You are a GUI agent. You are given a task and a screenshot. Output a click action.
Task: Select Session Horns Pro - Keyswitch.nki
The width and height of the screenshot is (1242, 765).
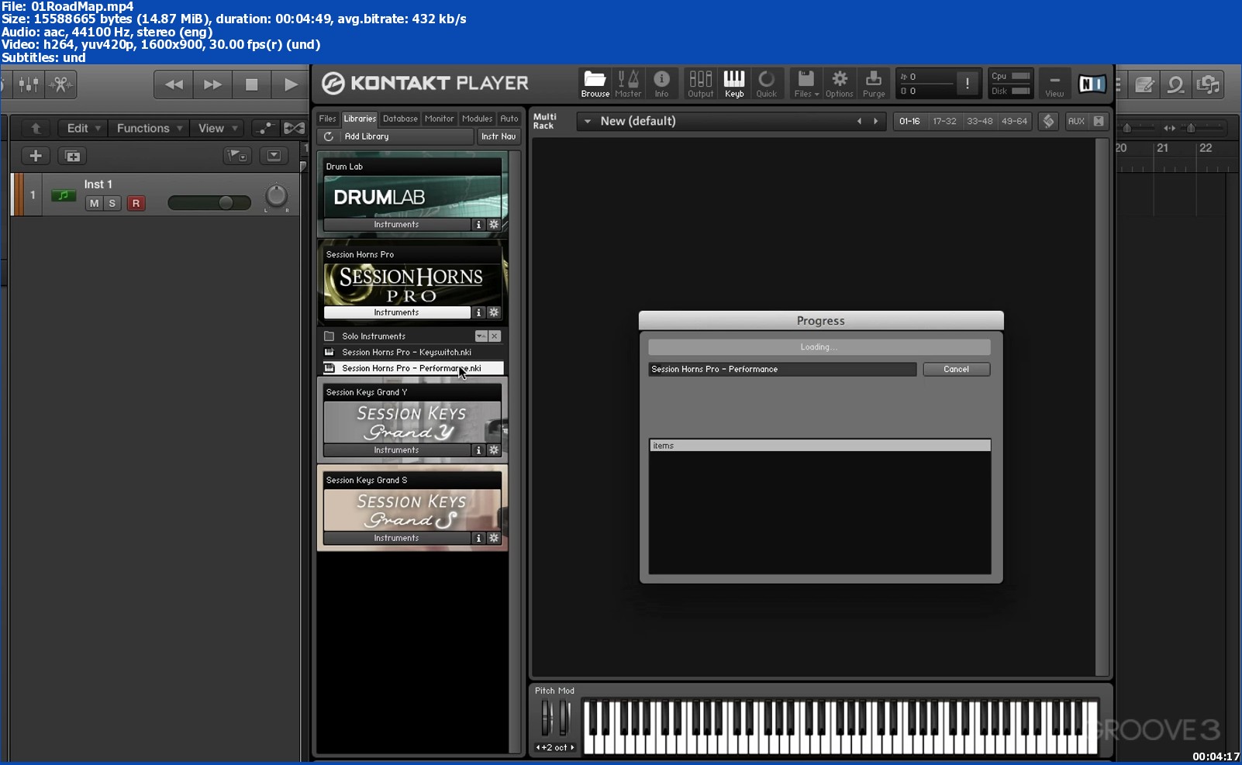point(406,352)
